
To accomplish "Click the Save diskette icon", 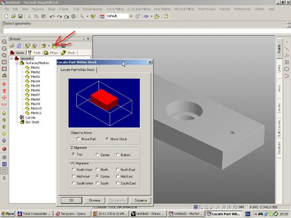I will pyautogui.click(x=20, y=16).
